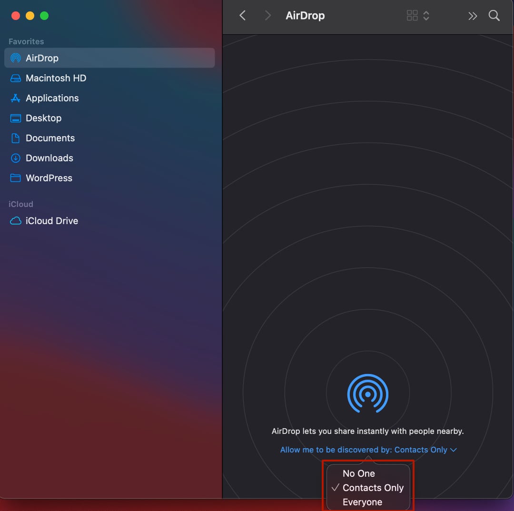This screenshot has width=514, height=511.
Task: Open Finder search with the magnifier icon
Action: point(494,15)
